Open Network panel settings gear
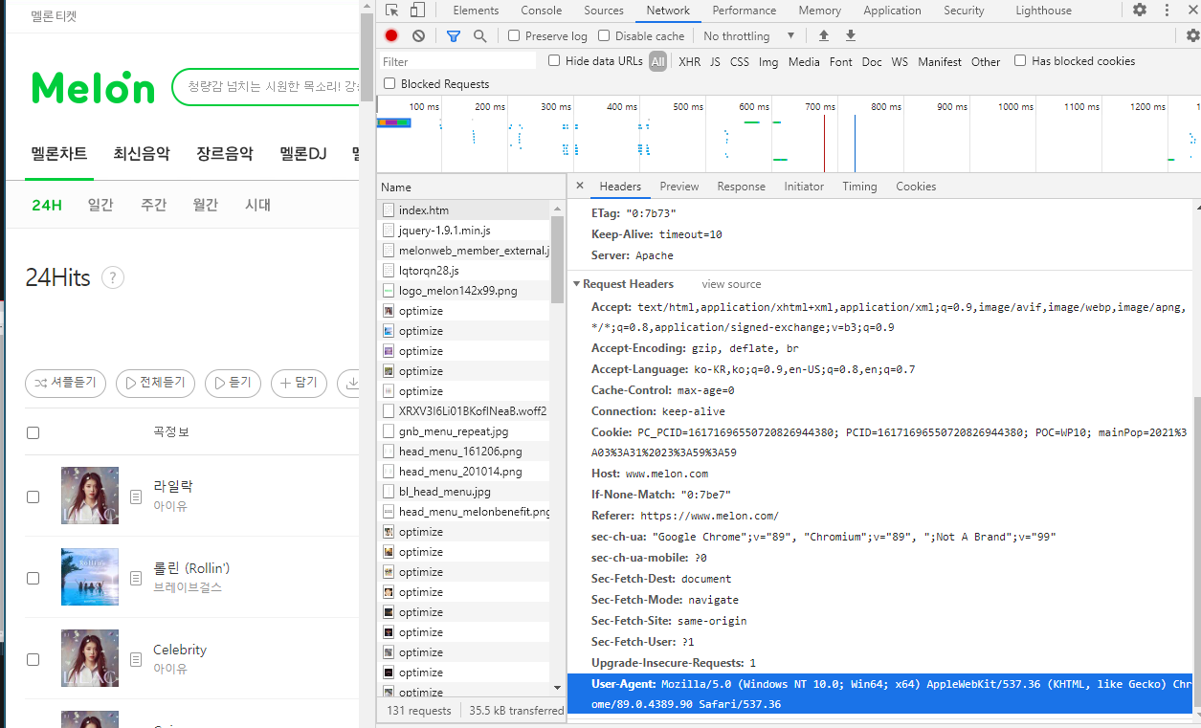 (1192, 35)
